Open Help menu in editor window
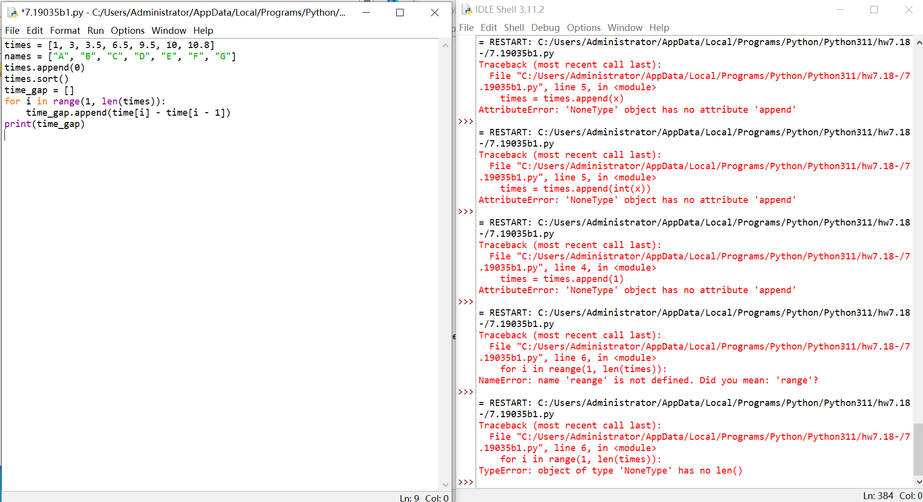This screenshot has width=923, height=502. pos(203,30)
